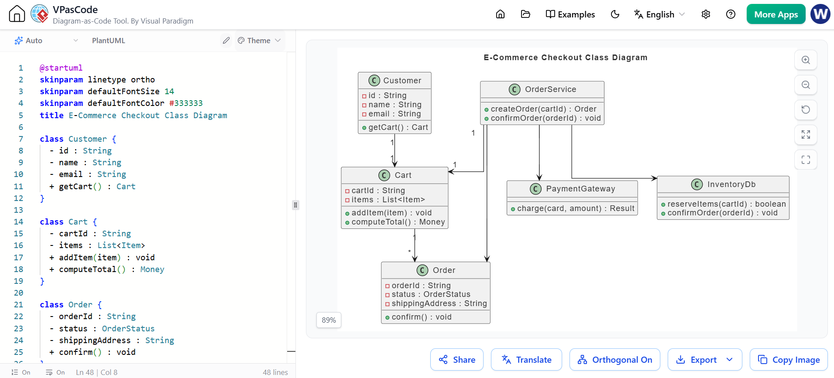Select the OrderService class header in the diagram

click(542, 89)
